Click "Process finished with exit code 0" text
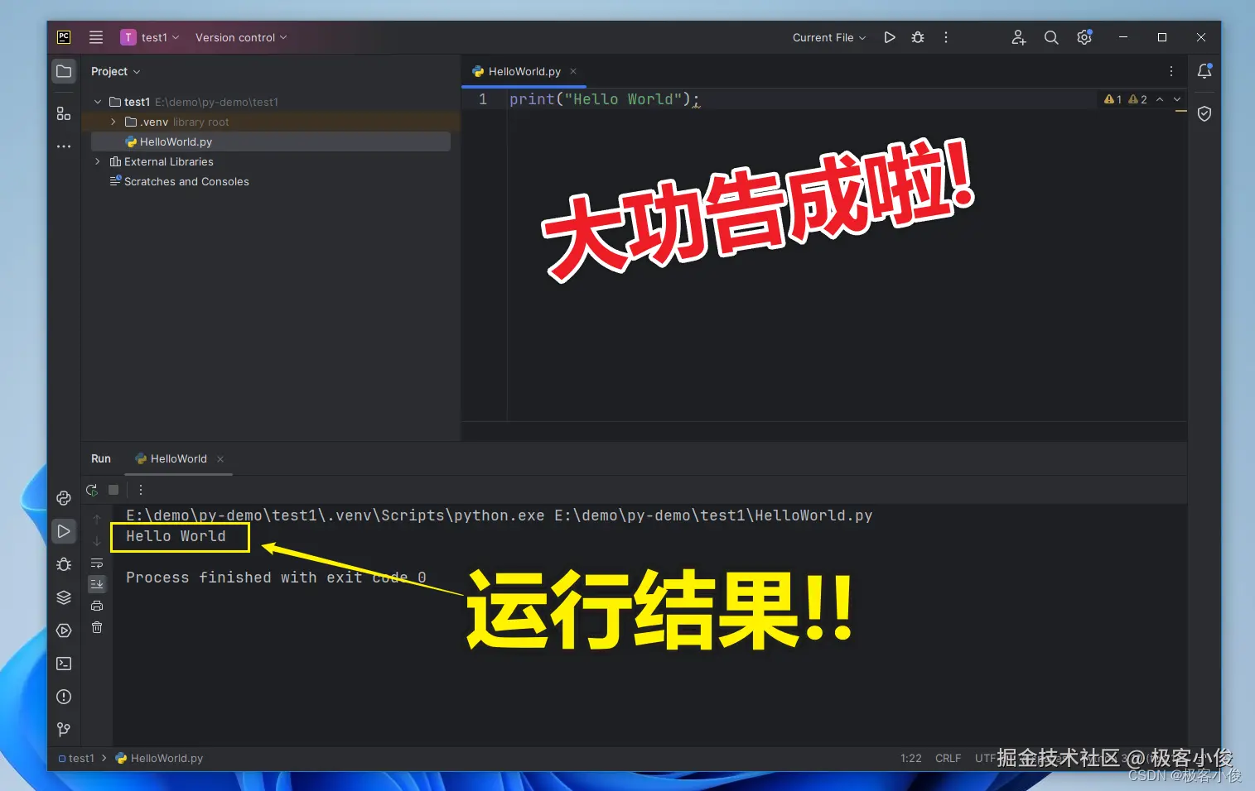The height and width of the screenshot is (791, 1255). [276, 578]
